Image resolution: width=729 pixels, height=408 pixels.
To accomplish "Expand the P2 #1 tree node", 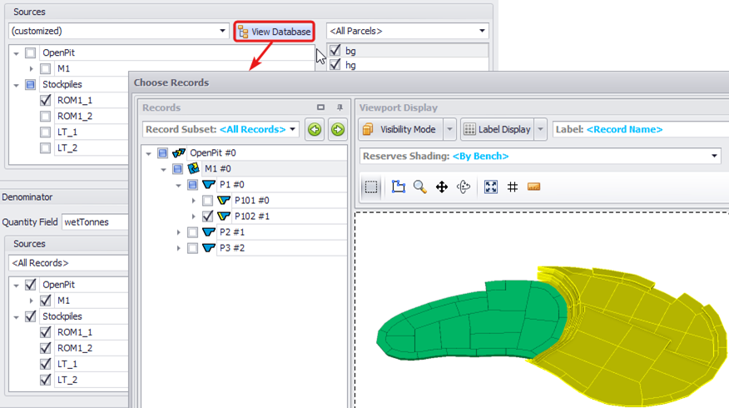I will point(179,232).
